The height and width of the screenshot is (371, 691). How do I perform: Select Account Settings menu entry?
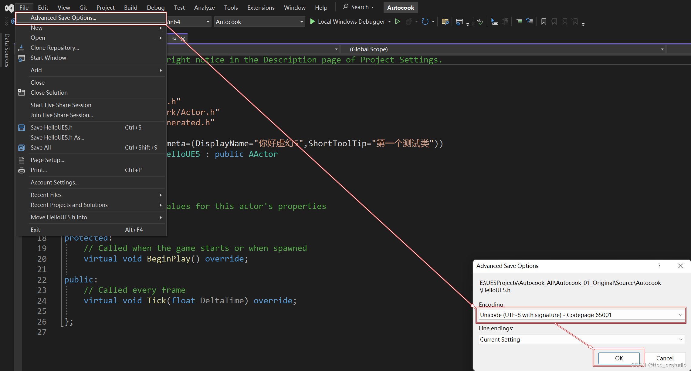pos(90,182)
